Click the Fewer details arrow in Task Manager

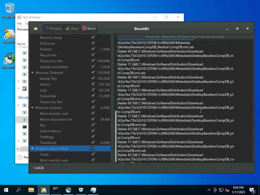click(20, 157)
